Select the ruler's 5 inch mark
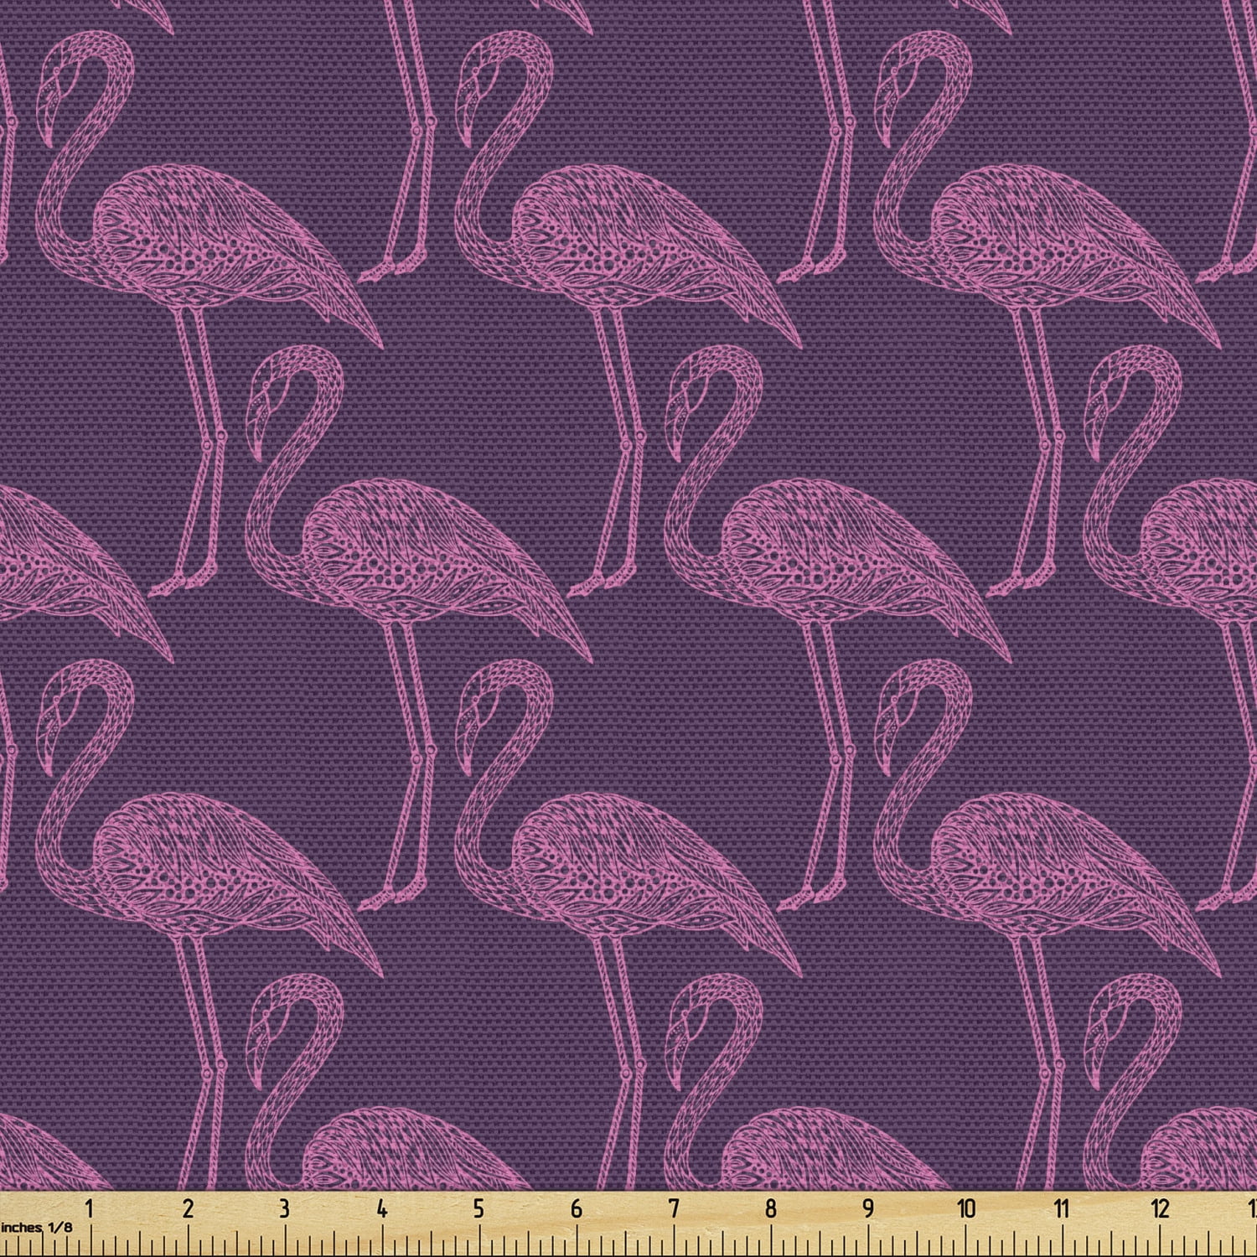The height and width of the screenshot is (1257, 1257). point(478,1208)
